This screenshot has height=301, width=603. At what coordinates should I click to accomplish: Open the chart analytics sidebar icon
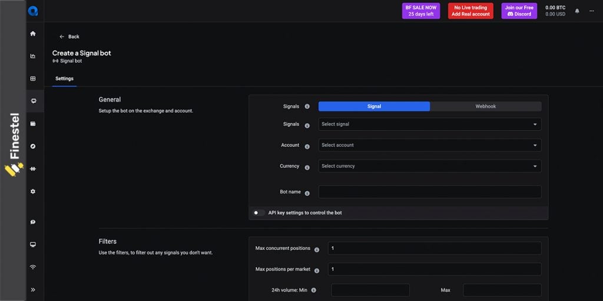(x=33, y=56)
